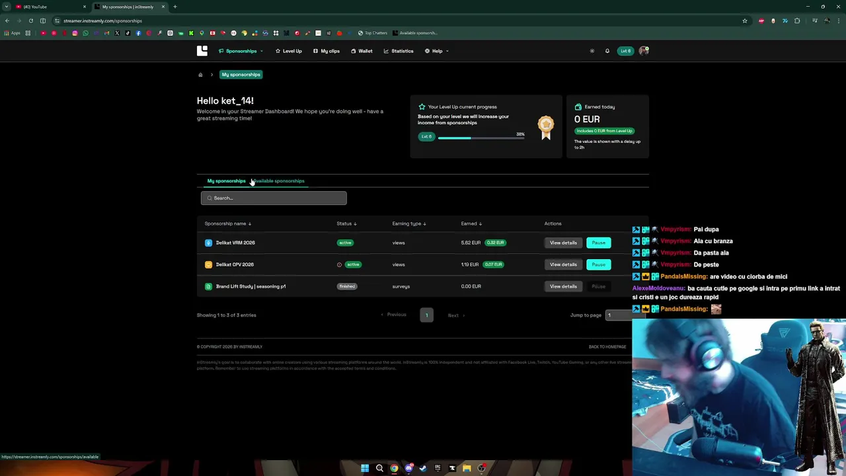
Task: Focus the sponsorship Search field
Action: coord(274,198)
